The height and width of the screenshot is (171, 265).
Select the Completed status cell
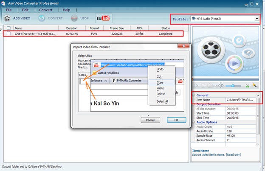click(166, 34)
